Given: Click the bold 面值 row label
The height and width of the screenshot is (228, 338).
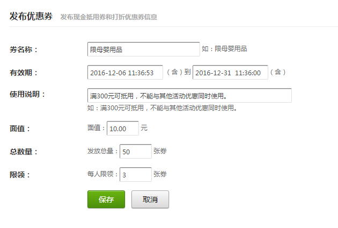Looking at the screenshot, I should (20, 129).
